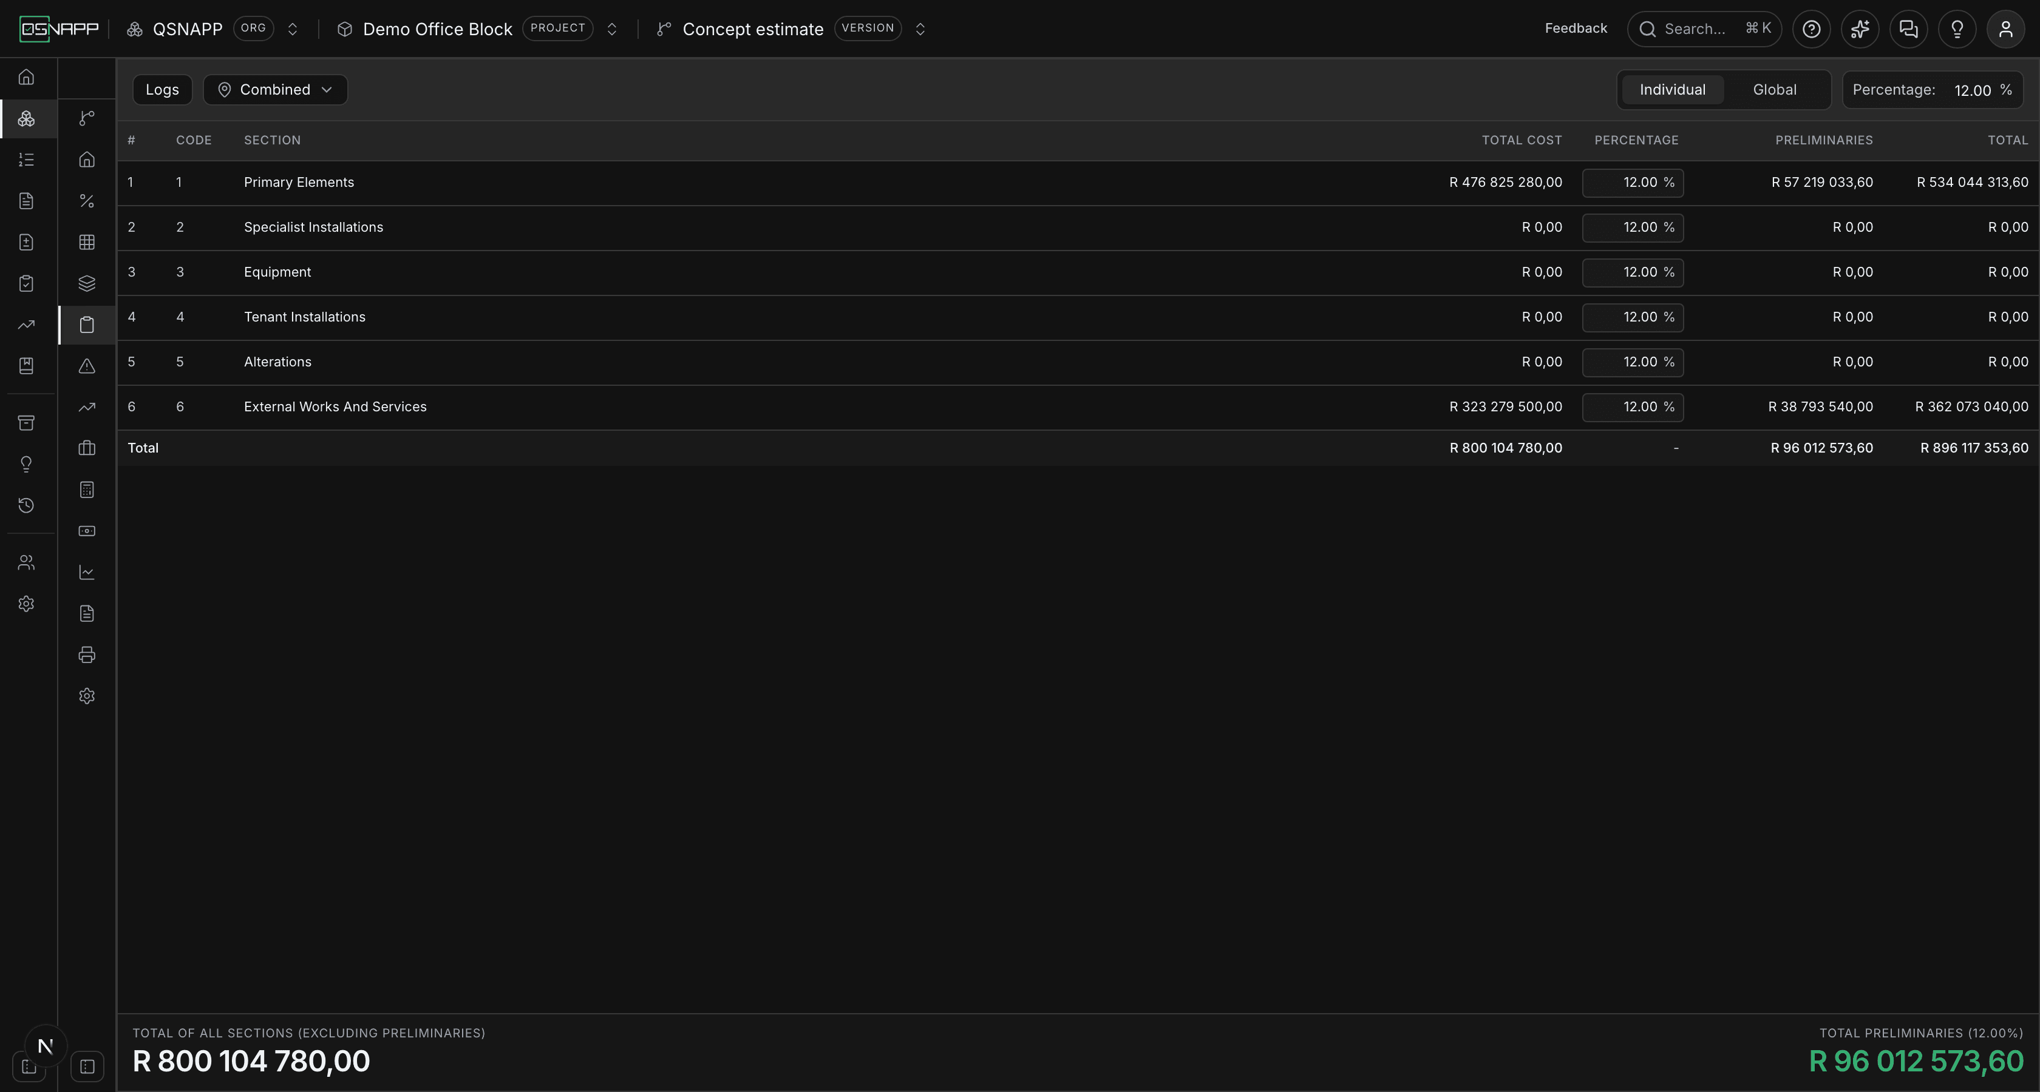Edit the global Percentage field value
2040x1092 pixels.
1972,90
